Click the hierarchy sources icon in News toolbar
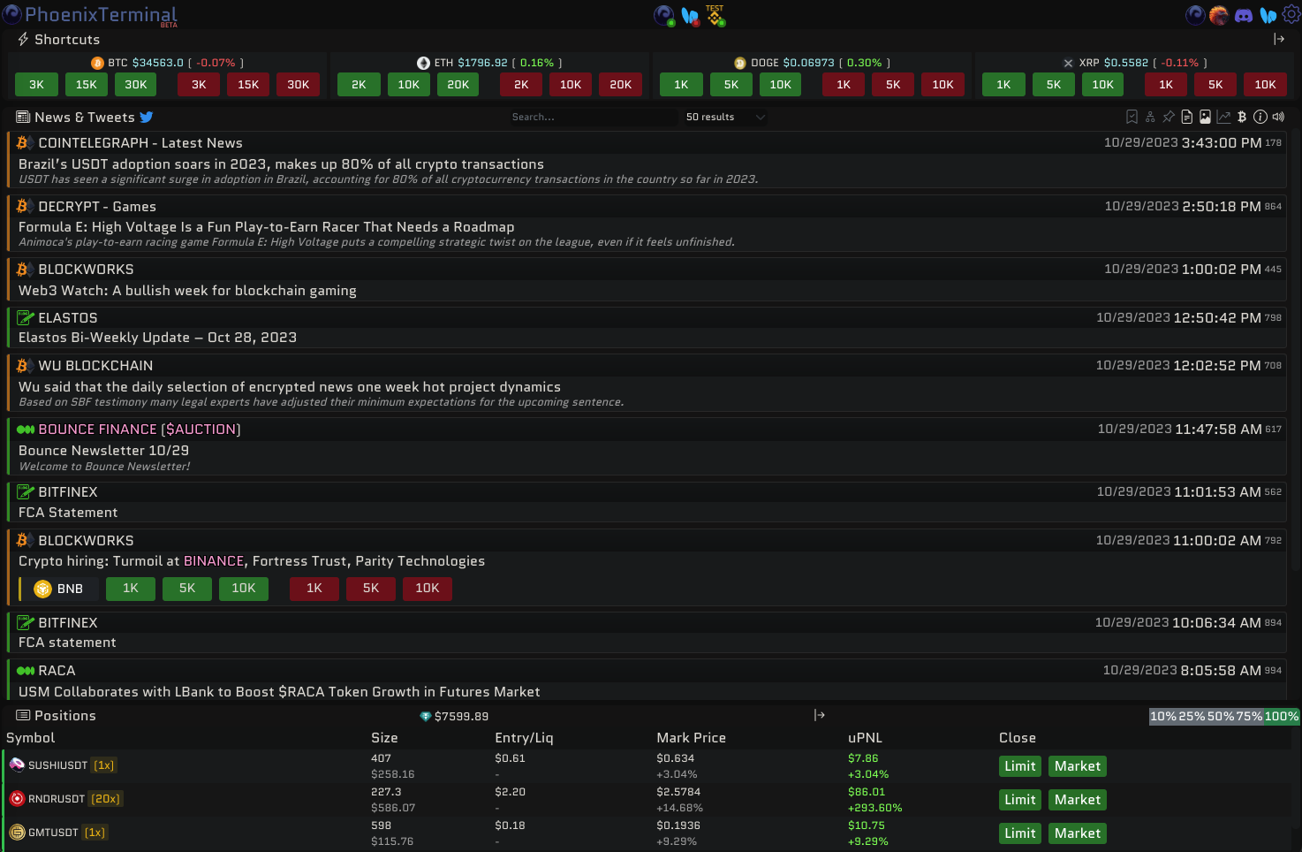Image resolution: width=1302 pixels, height=852 pixels. pos(1150,117)
